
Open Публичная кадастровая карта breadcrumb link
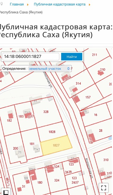tap(60, 4)
